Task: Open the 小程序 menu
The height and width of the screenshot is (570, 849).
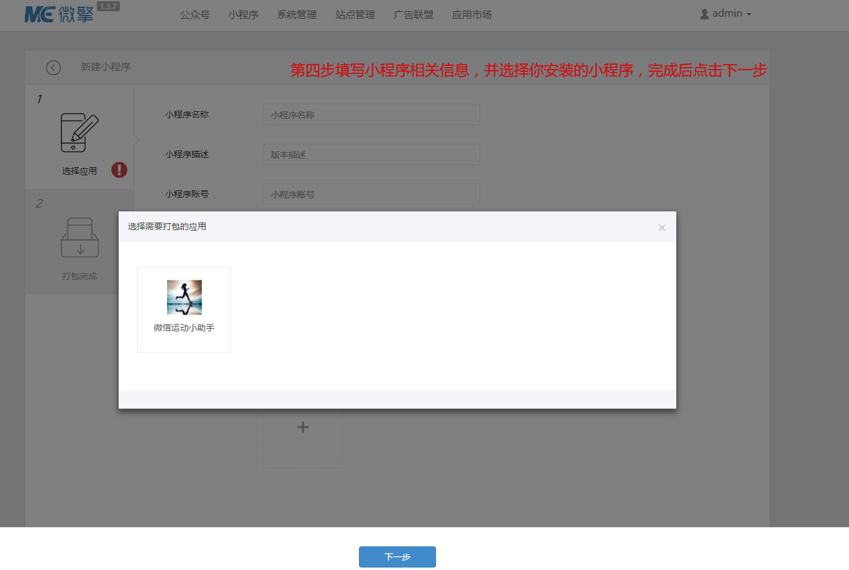Action: tap(243, 15)
